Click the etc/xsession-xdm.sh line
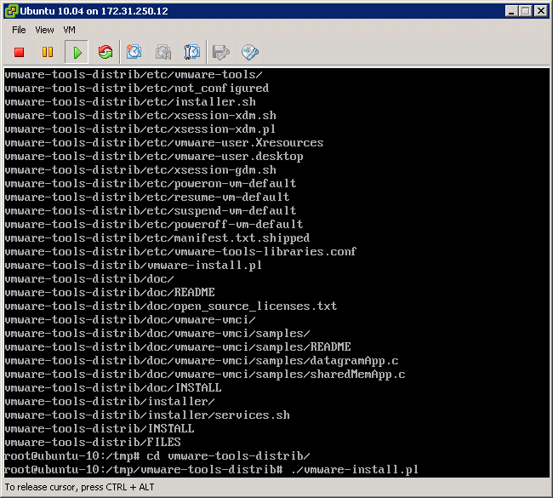This screenshot has height=498, width=553. [140, 115]
